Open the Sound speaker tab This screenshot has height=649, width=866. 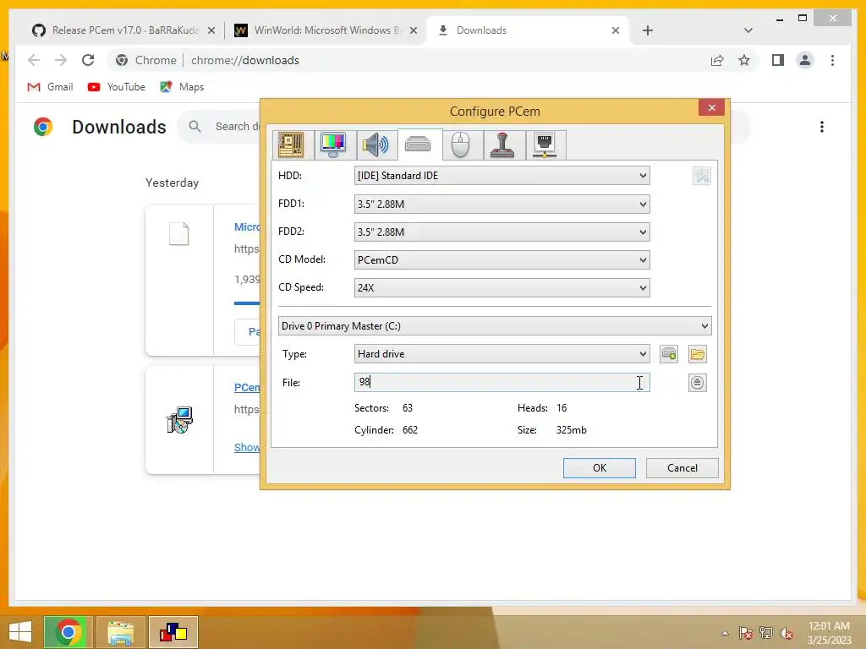point(376,145)
